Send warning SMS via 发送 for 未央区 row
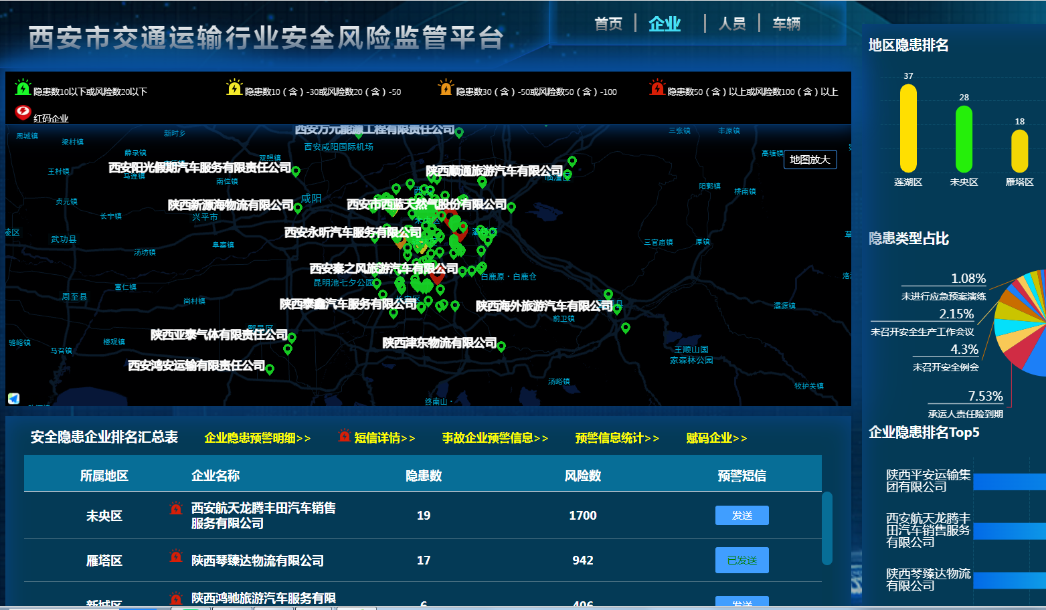 (742, 515)
